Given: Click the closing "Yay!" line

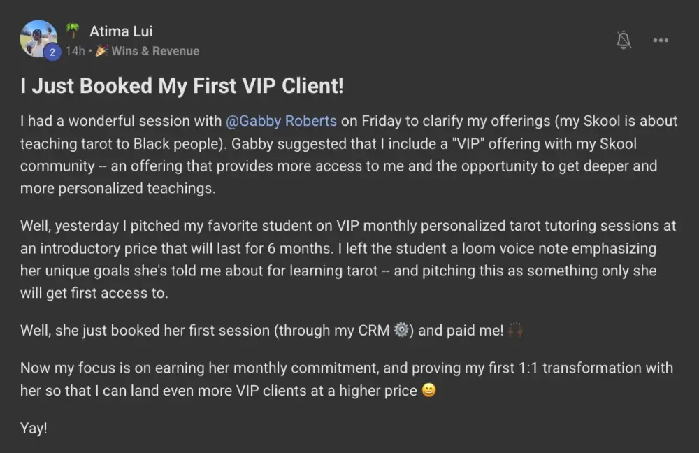Looking at the screenshot, I should (34, 428).
